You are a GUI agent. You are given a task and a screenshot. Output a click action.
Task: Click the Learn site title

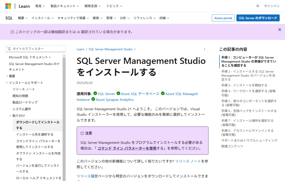click(24, 6)
